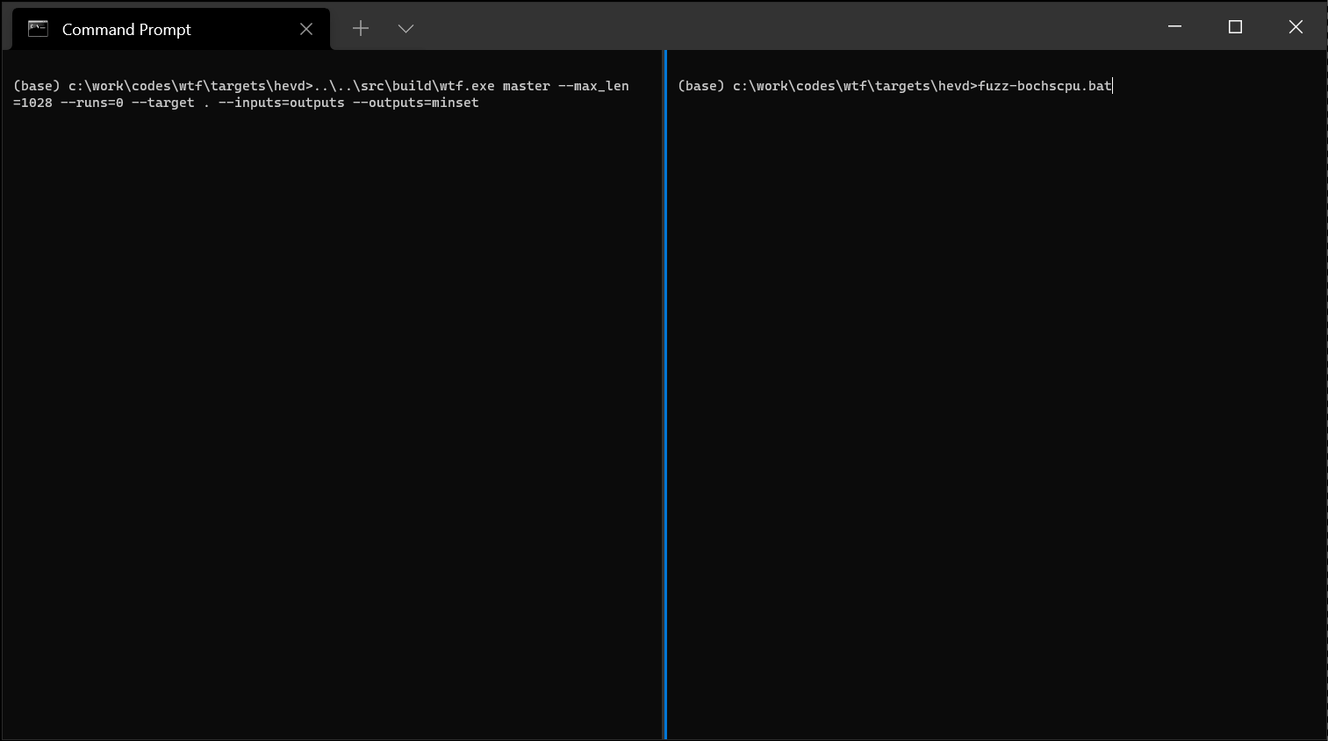Image resolution: width=1328 pixels, height=741 pixels.
Task: Minimize the terminal window
Action: [1174, 26]
